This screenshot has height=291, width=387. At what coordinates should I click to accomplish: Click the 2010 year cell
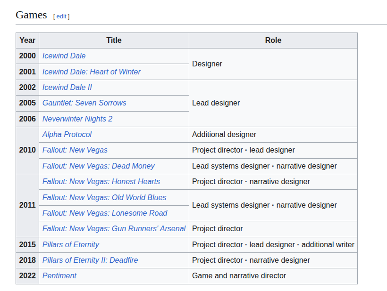coord(27,150)
